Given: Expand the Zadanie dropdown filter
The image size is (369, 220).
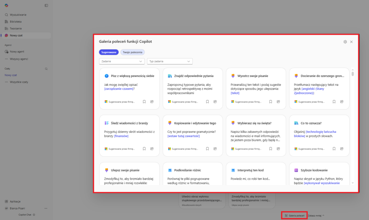Looking at the screenshot, I should click(x=122, y=62).
